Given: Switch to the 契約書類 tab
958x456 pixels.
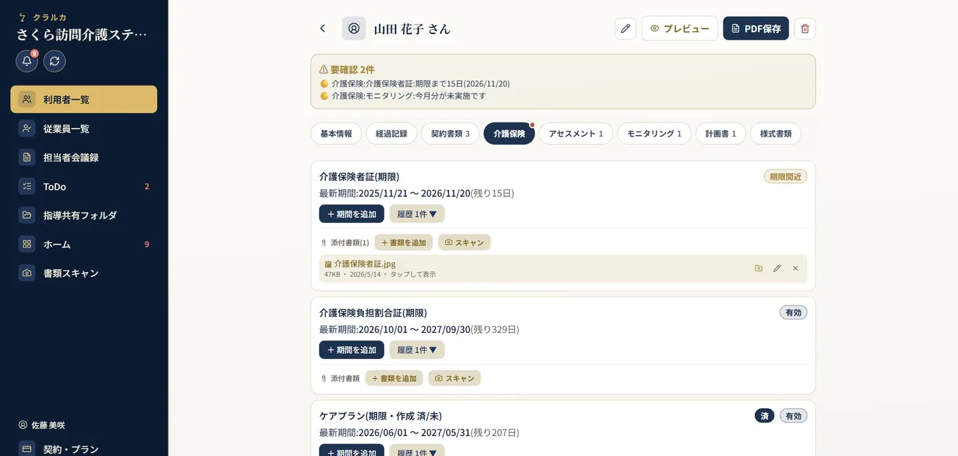Looking at the screenshot, I should (x=450, y=134).
